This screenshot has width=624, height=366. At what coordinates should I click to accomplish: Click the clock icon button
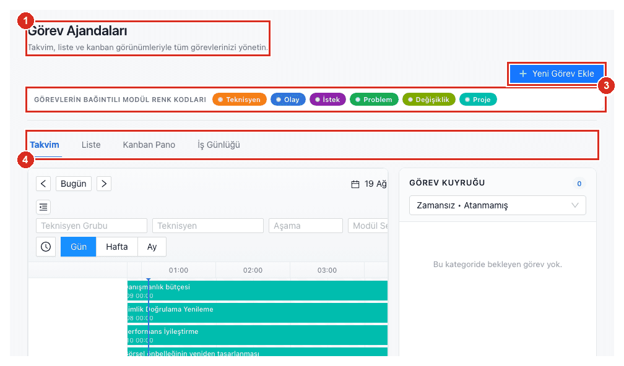[46, 247]
